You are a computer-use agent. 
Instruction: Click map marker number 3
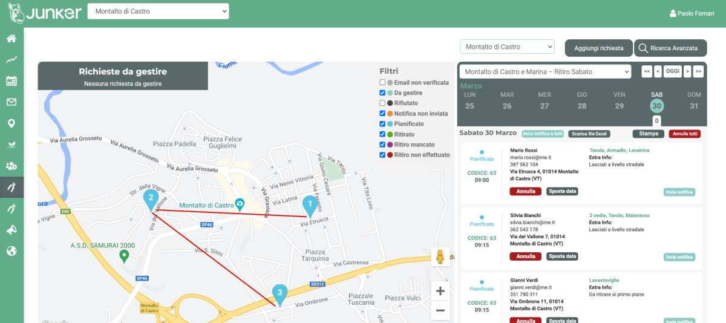(x=279, y=295)
